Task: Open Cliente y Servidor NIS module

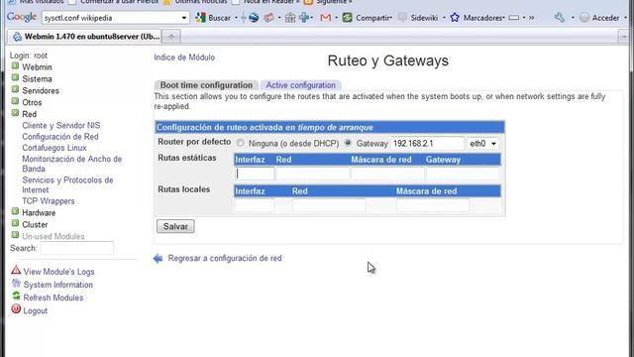Action: [61, 126]
